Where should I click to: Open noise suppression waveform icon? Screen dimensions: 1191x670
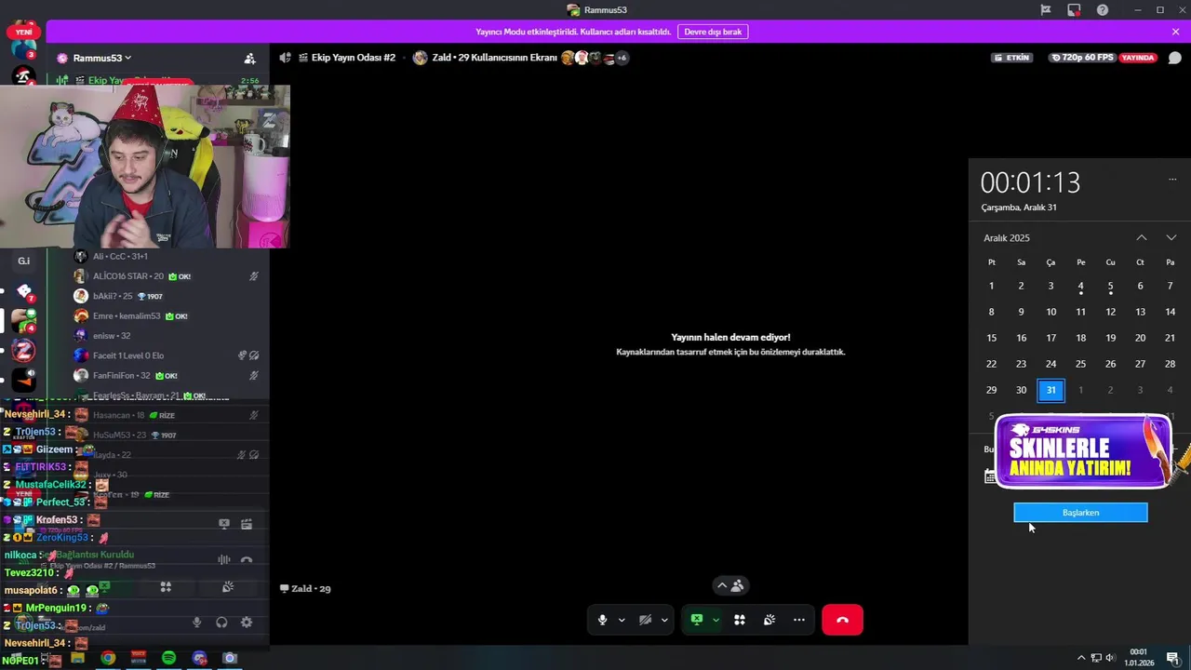(223, 560)
